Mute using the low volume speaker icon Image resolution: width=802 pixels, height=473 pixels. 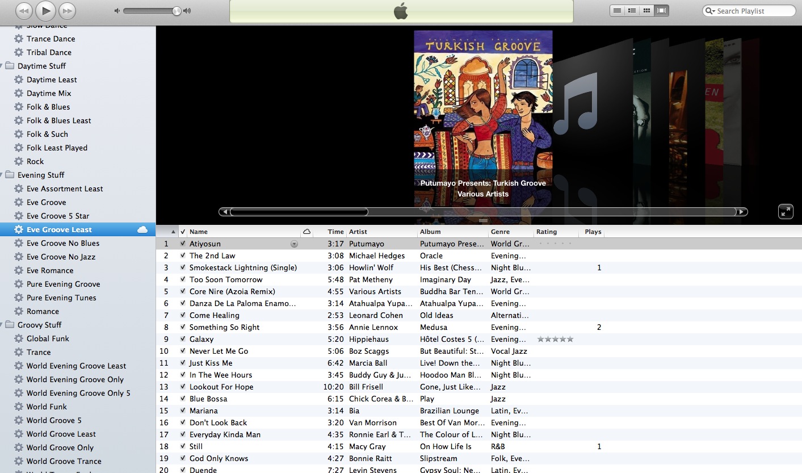(x=117, y=11)
